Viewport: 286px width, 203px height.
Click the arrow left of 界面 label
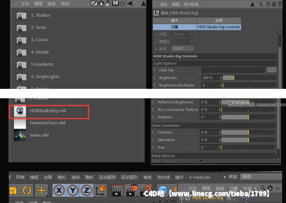(x=225, y=177)
